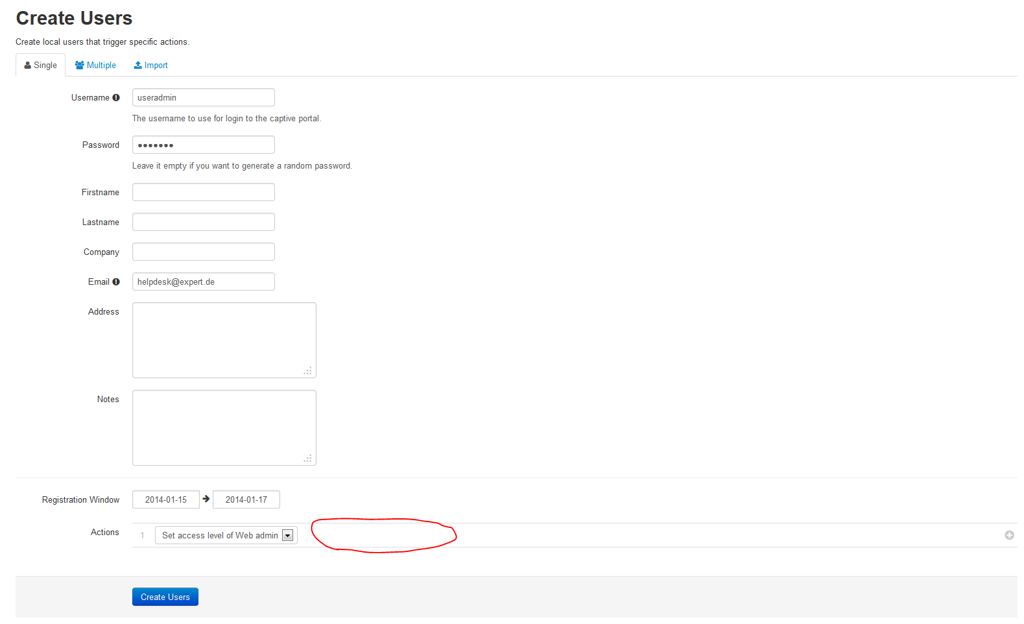1024x624 pixels.
Task: Select the Firstname text box
Action: pyautogui.click(x=203, y=193)
